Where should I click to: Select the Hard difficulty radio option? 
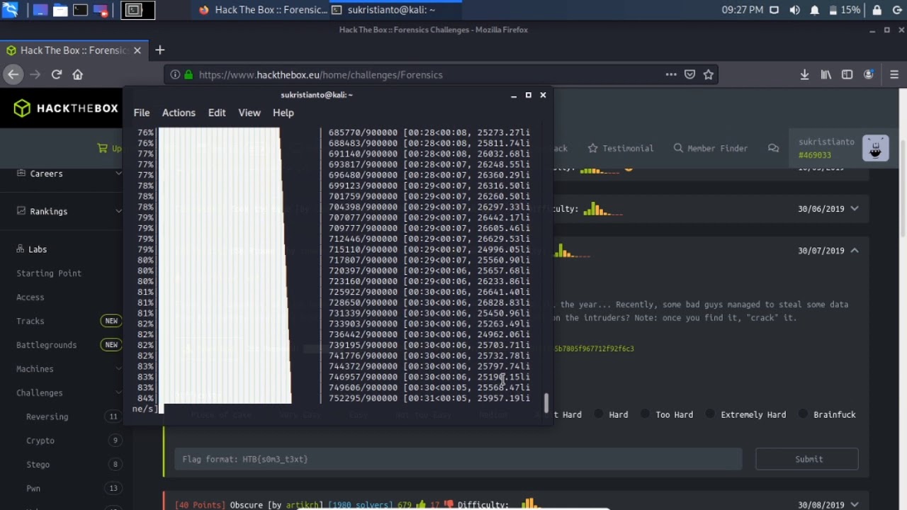(x=599, y=414)
